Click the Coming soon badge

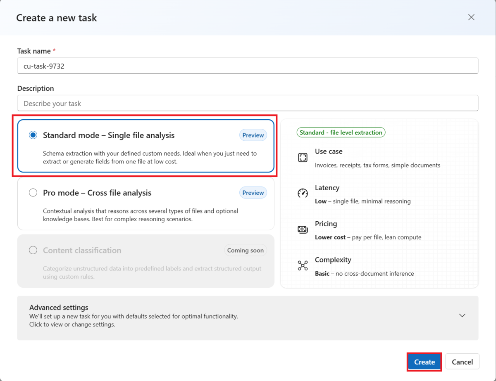coord(246,250)
